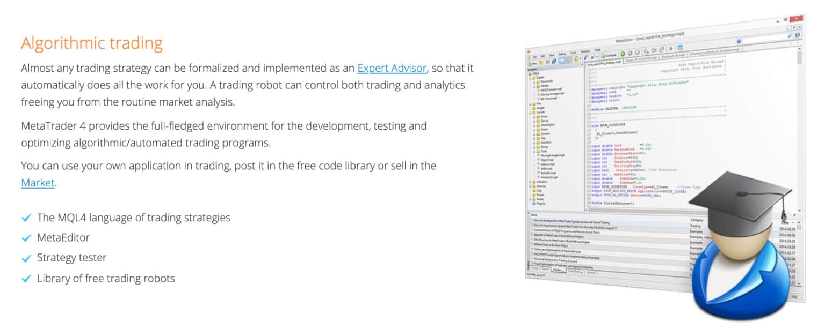Click 'Library of free trading robots' item

[106, 278]
